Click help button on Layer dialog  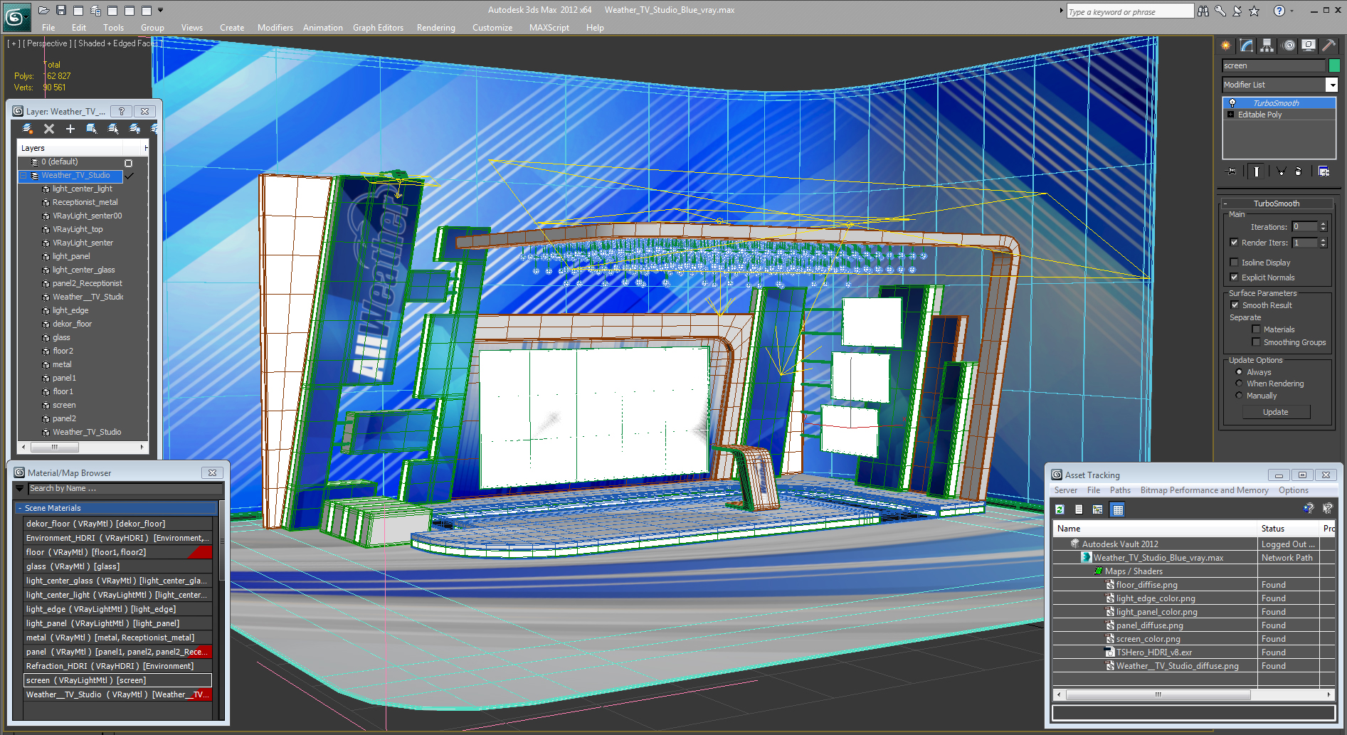[x=122, y=112]
